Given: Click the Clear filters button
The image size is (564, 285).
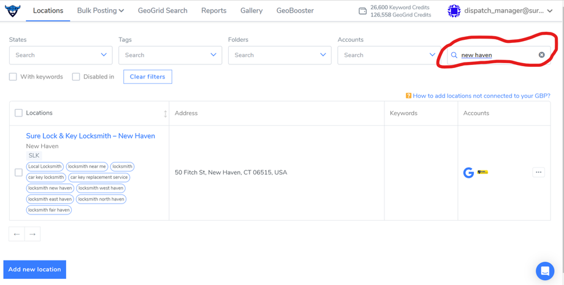Looking at the screenshot, I should pos(147,77).
